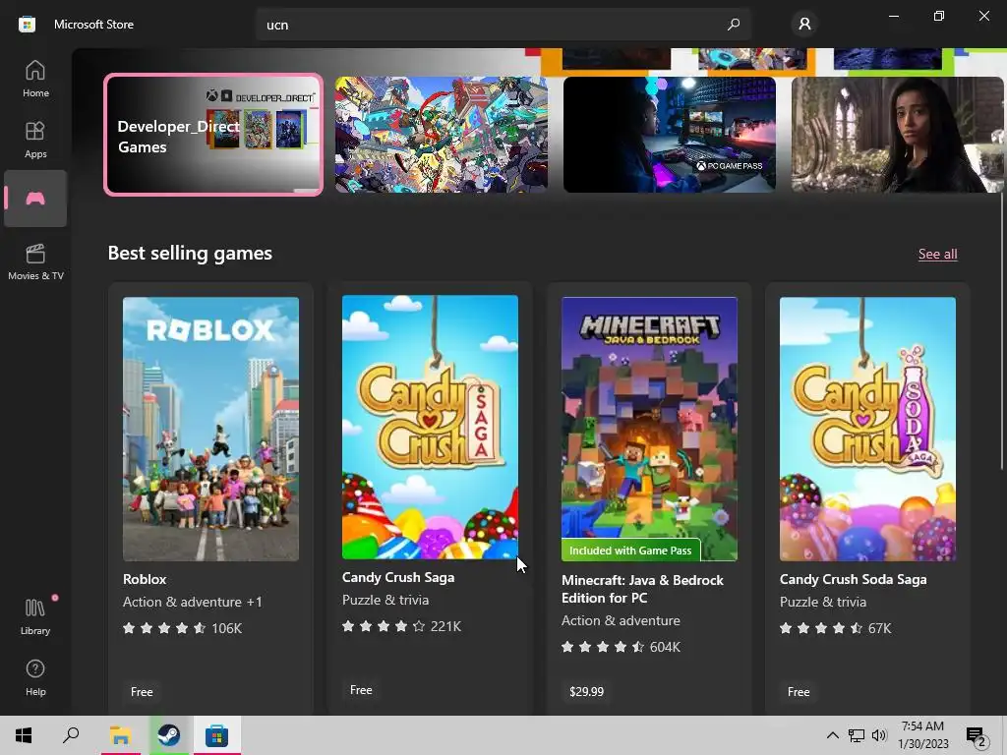Image resolution: width=1007 pixels, height=755 pixels.
Task: Click the Roblox title text
Action: 145,579
